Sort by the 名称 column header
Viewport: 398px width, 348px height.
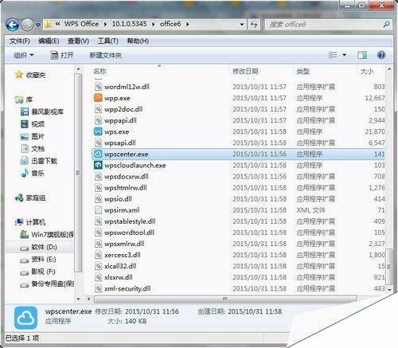99,71
